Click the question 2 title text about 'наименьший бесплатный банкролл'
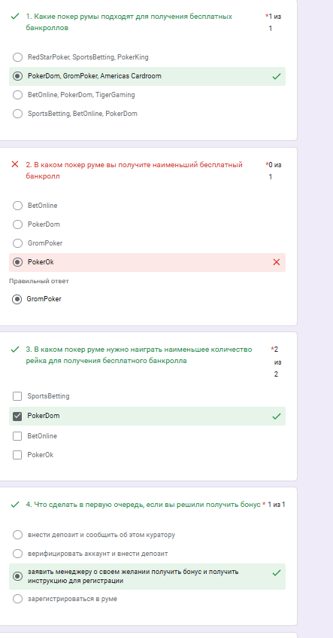The width and height of the screenshot is (333, 638). coord(134,170)
